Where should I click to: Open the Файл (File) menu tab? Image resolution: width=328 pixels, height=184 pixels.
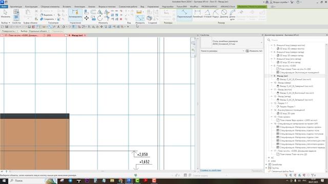pyautogui.click(x=4, y=7)
